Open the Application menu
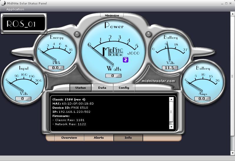 point(15,9)
